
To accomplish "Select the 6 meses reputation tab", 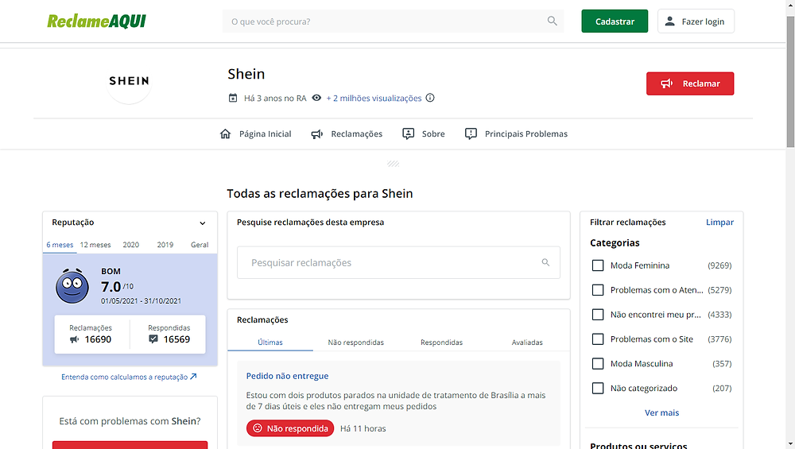I will [60, 245].
